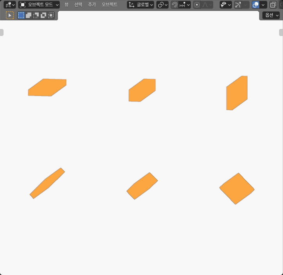Open the 선택 menu

78,5
